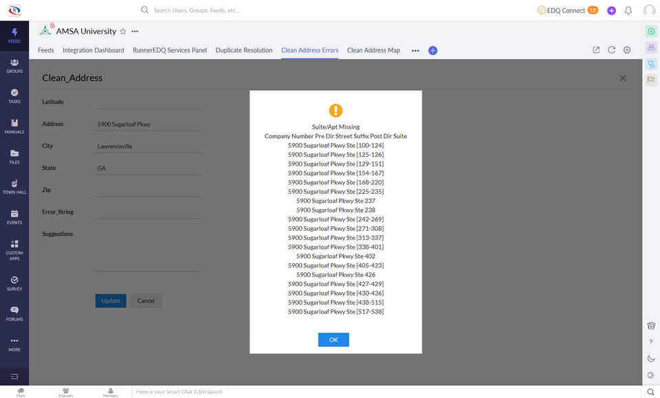
Task: Switch to the Integration Dashboard tab
Action: point(93,50)
